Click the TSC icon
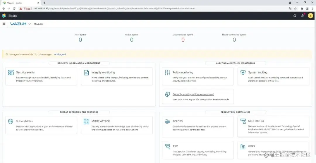 (x=167, y=146)
